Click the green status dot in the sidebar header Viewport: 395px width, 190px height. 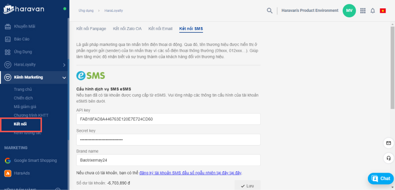pyautogui.click(x=65, y=9)
